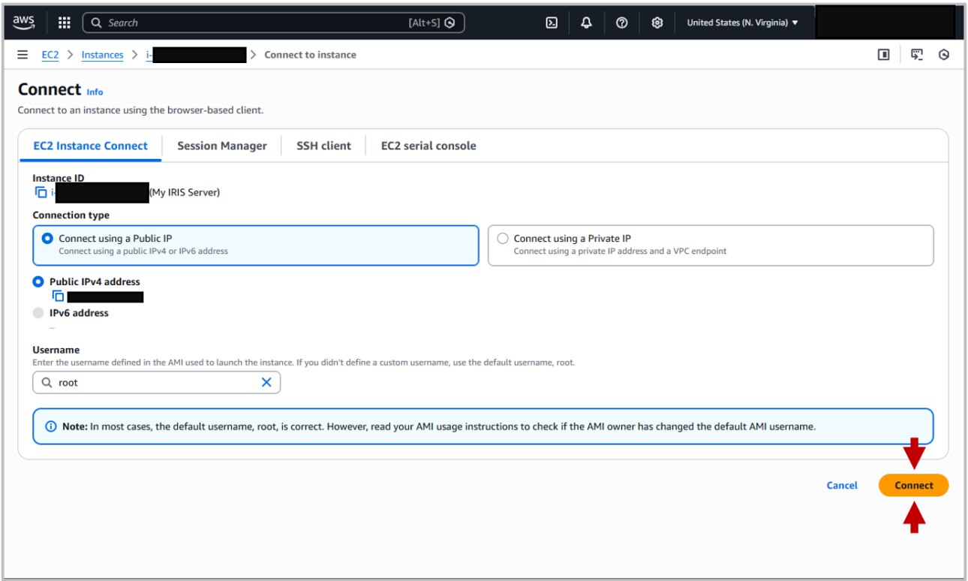This screenshot has width=968, height=581.
Task: Open account settings with the gear icon
Action: [x=657, y=23]
